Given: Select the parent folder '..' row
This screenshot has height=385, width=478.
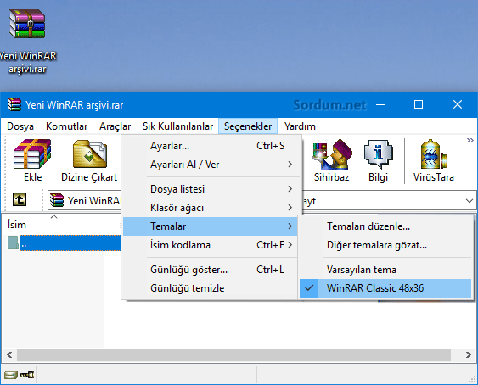Looking at the screenshot, I should (x=64, y=243).
